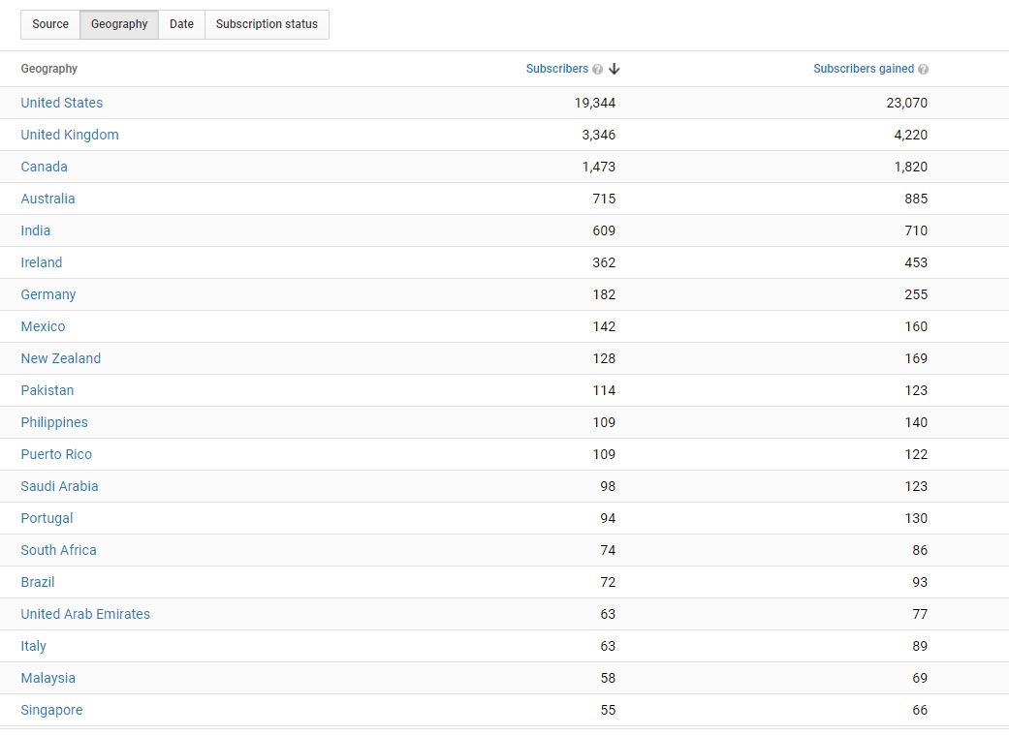Open the Pakistan link
This screenshot has height=735, width=1009.
[x=47, y=390]
